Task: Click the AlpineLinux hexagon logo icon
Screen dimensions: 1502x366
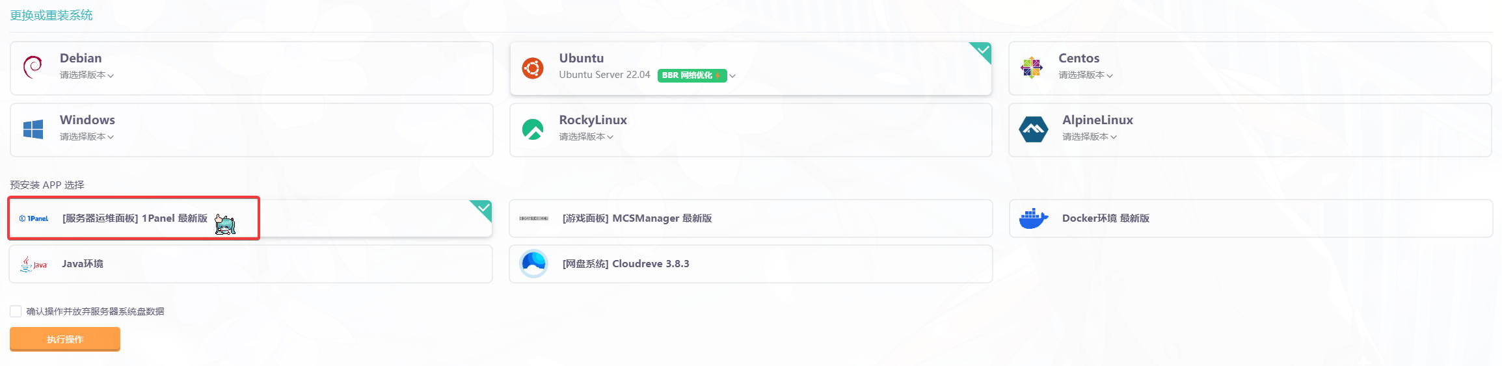Action: [x=1034, y=129]
